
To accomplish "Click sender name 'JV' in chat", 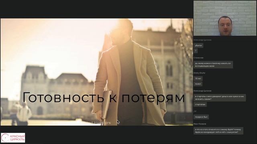I will (195, 111).
